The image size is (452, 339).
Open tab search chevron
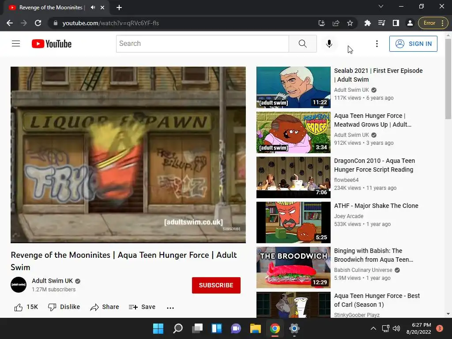coord(381,6)
